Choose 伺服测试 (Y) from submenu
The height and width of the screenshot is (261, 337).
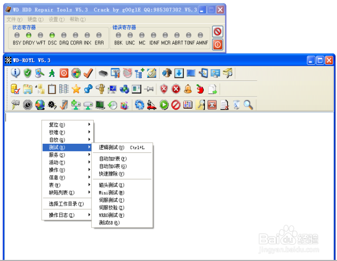[122, 200]
